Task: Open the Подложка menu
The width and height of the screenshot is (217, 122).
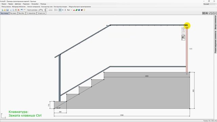Action: pyautogui.click(x=26, y=4)
